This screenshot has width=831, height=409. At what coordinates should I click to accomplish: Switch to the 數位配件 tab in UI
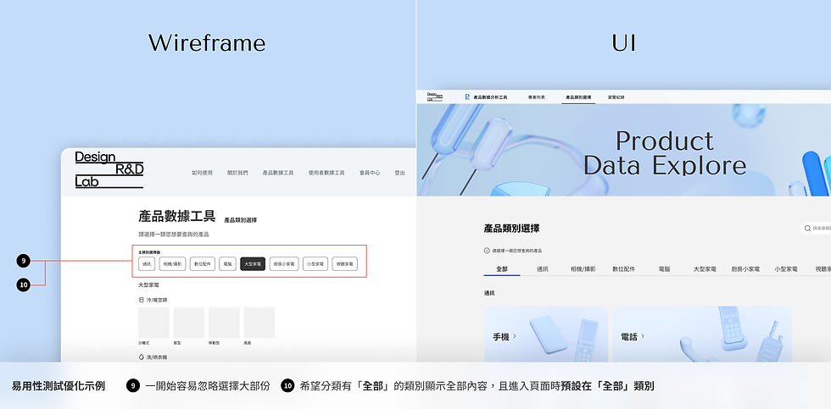[x=624, y=268]
